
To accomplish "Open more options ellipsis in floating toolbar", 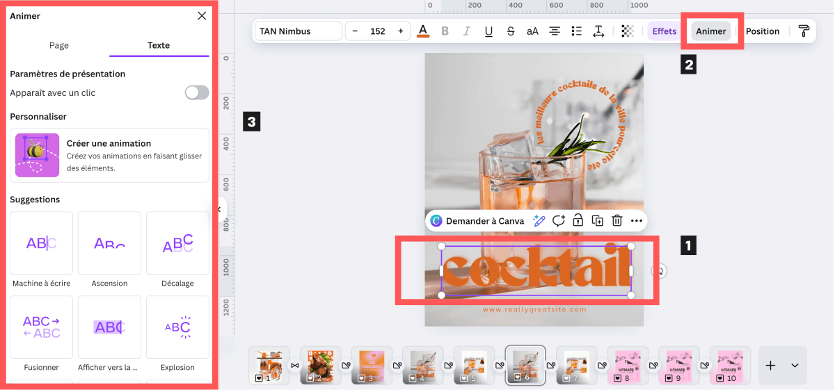I will tap(636, 221).
